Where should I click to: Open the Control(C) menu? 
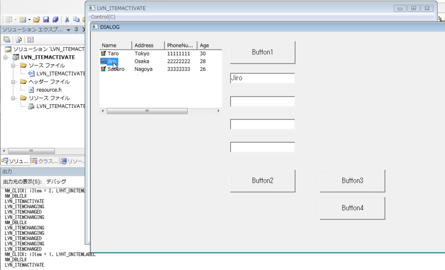click(103, 17)
